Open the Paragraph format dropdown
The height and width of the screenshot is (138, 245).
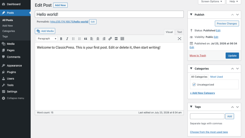point(47,39)
